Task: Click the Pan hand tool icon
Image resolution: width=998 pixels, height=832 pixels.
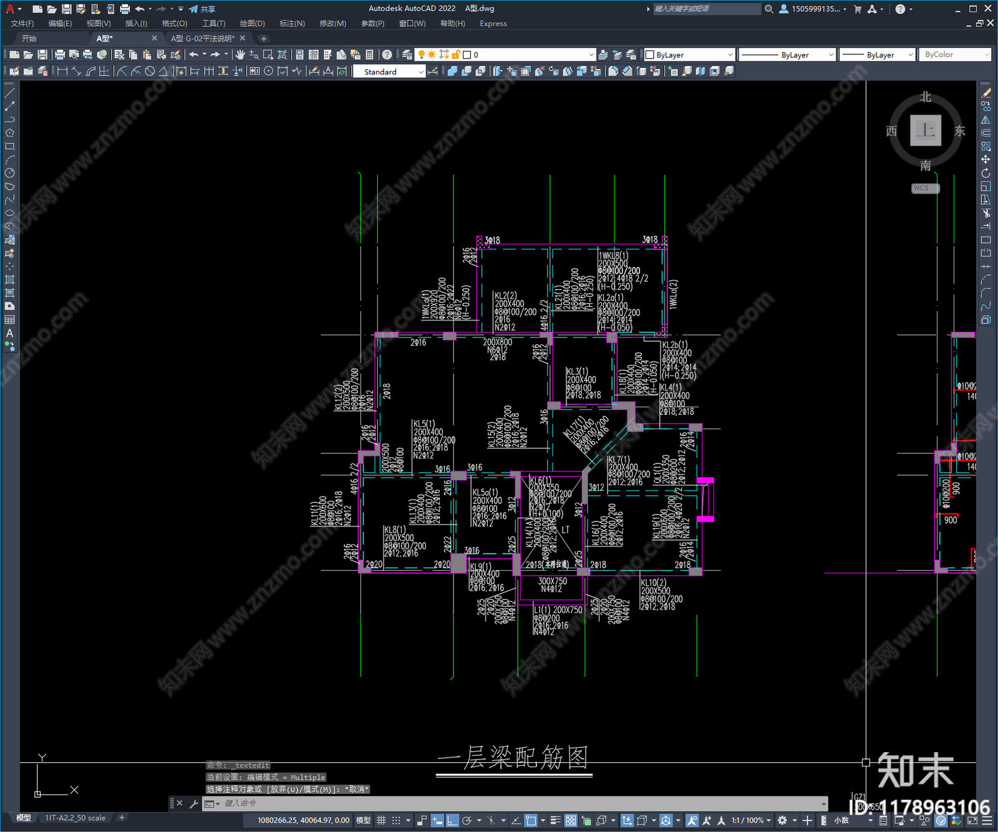Action: pyautogui.click(x=240, y=55)
